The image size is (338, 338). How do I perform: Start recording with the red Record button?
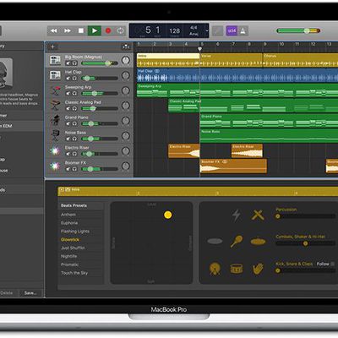[108, 30]
